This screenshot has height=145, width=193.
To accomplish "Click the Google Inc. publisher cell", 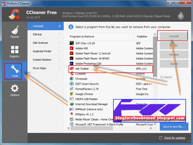I will (142, 94).
